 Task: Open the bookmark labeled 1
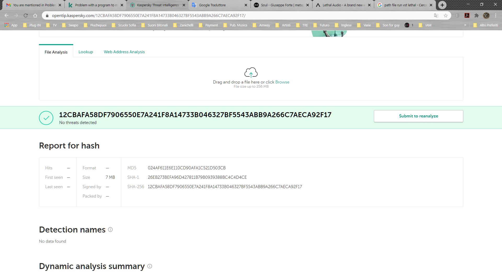[409, 25]
